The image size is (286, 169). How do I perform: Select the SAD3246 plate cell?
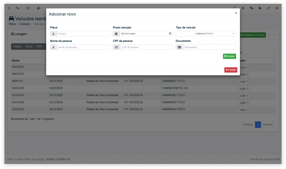tap(18, 88)
